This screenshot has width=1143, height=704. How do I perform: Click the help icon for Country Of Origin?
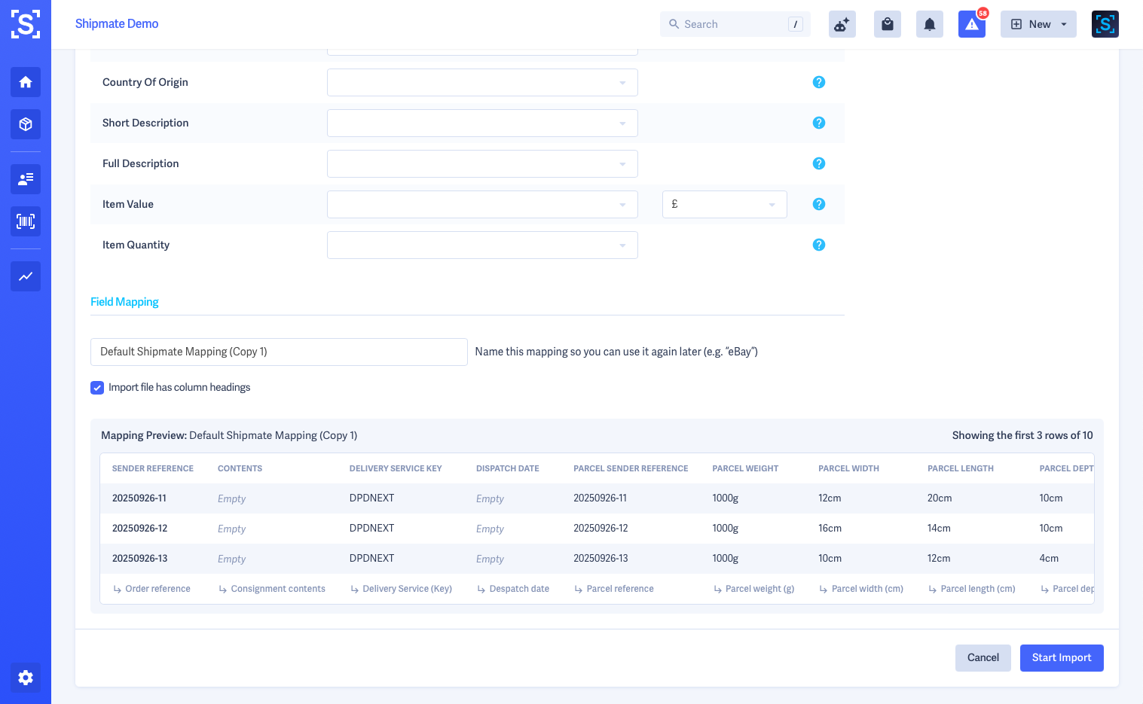click(x=819, y=82)
